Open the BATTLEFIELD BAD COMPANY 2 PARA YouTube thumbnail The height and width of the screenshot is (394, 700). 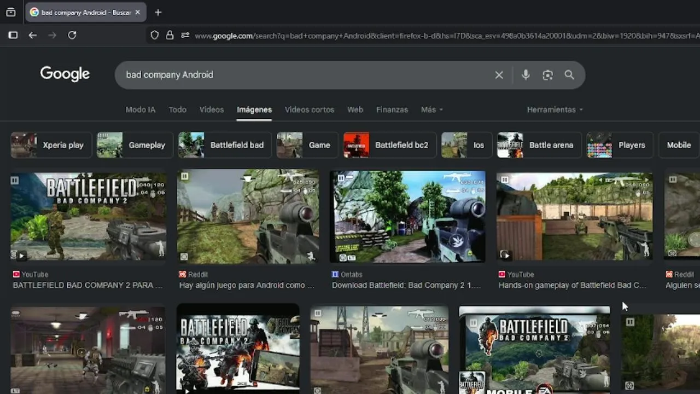tap(89, 217)
